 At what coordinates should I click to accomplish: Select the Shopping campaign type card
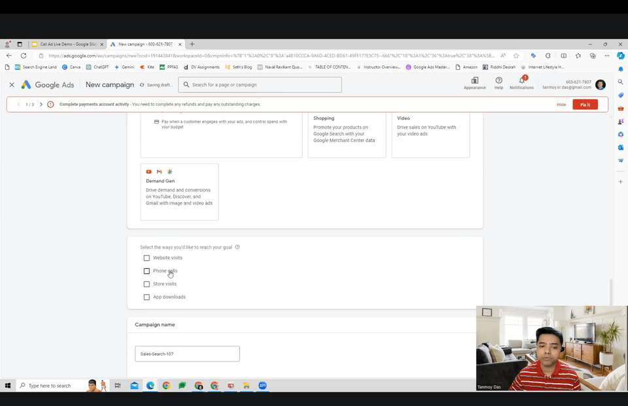[347, 135]
